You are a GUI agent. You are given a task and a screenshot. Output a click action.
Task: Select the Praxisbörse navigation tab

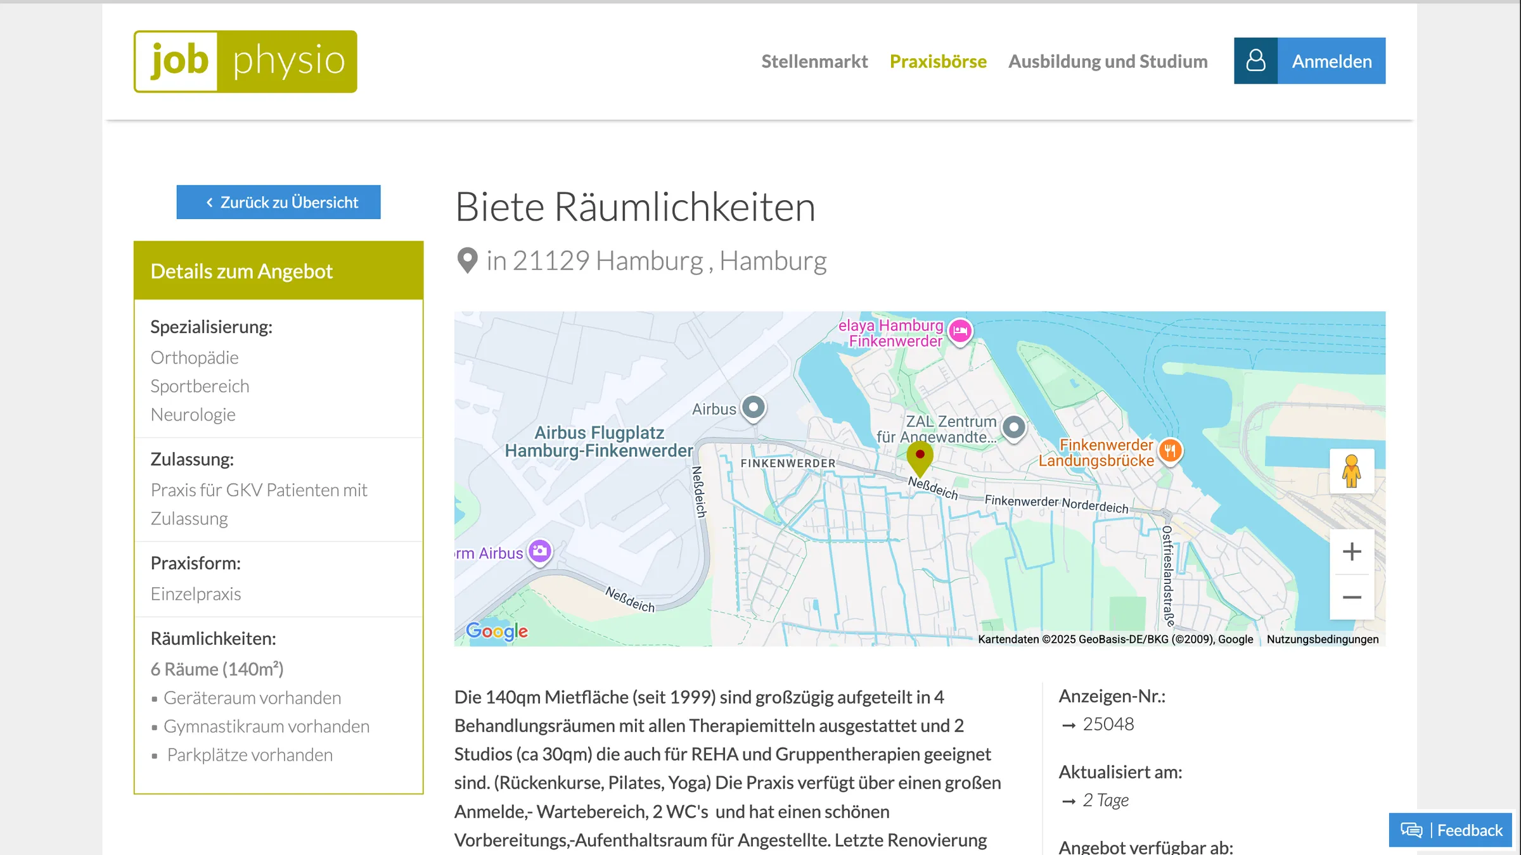pos(938,61)
